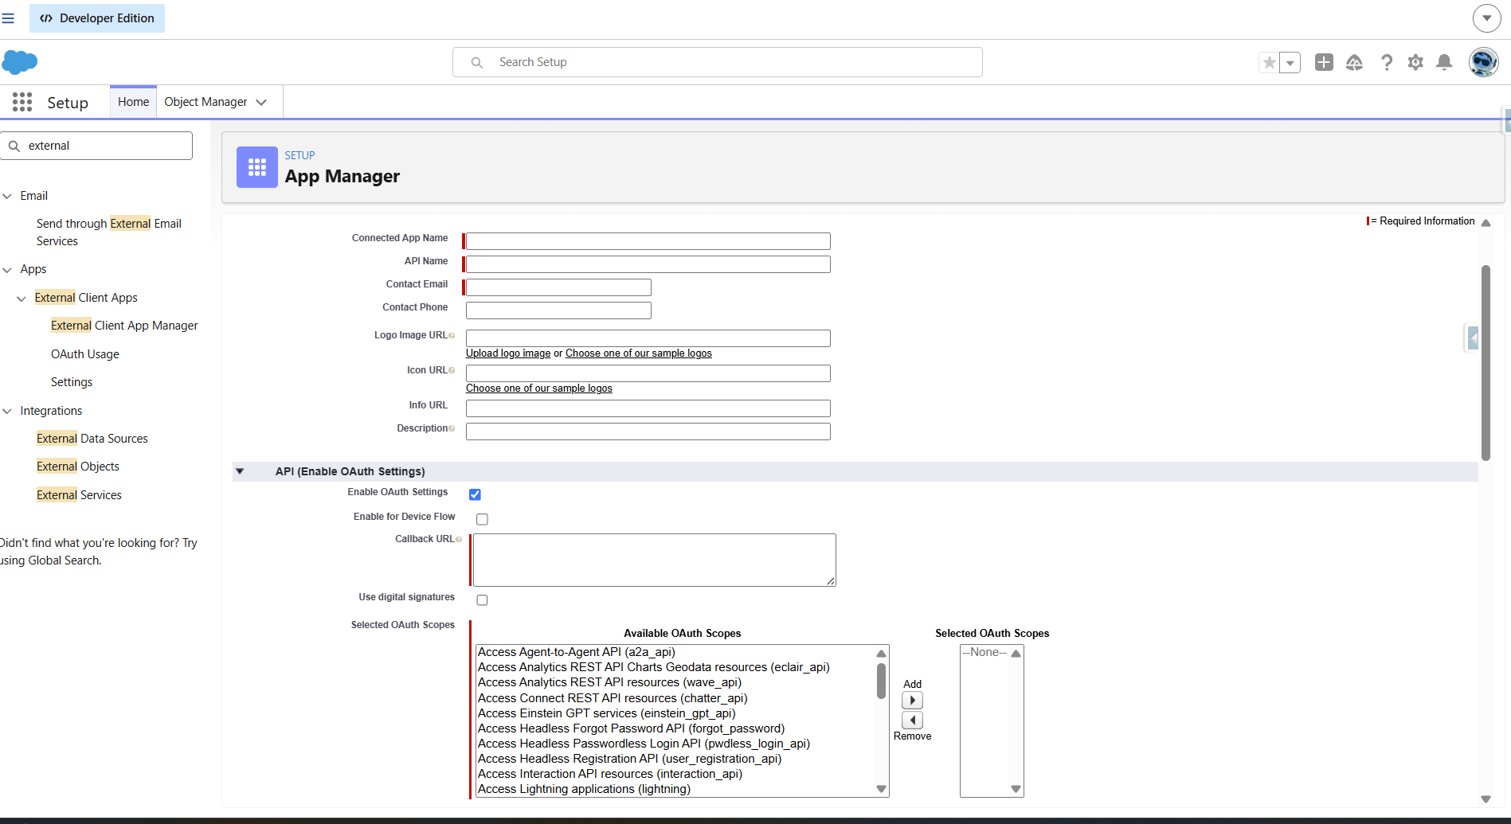Open Settings under External Client Apps

click(x=72, y=382)
